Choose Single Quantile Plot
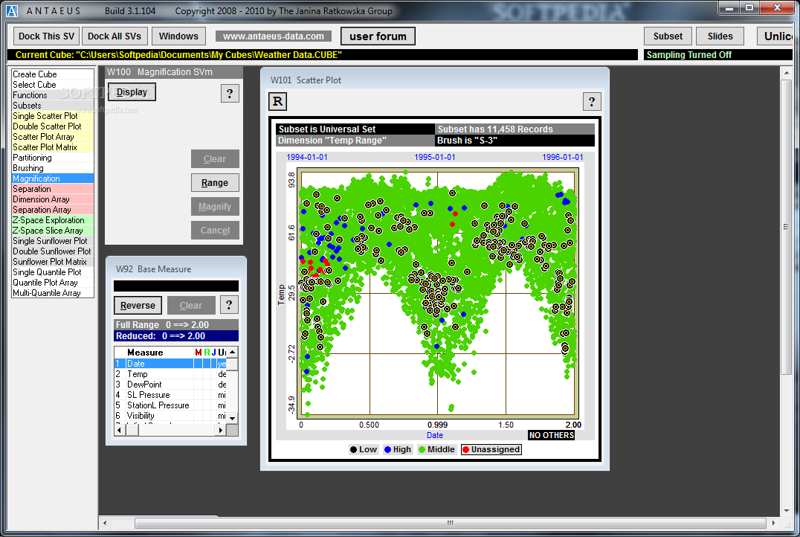 click(53, 272)
